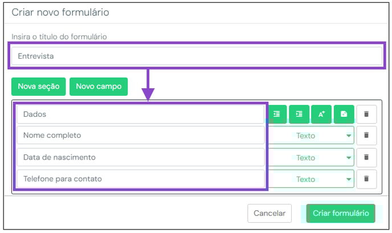Image resolution: width=392 pixels, height=233 pixels.
Task: Delete the Telefone para contato field trash icon
Action: click(366, 179)
